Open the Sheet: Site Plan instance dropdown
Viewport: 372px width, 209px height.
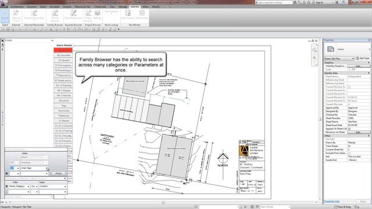click(x=353, y=59)
